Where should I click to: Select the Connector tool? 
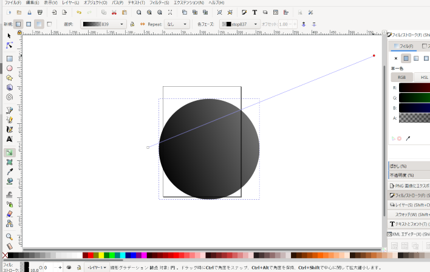tap(9, 223)
